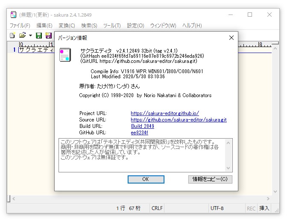Open the 検索(S) menu

pyautogui.click(x=89, y=26)
